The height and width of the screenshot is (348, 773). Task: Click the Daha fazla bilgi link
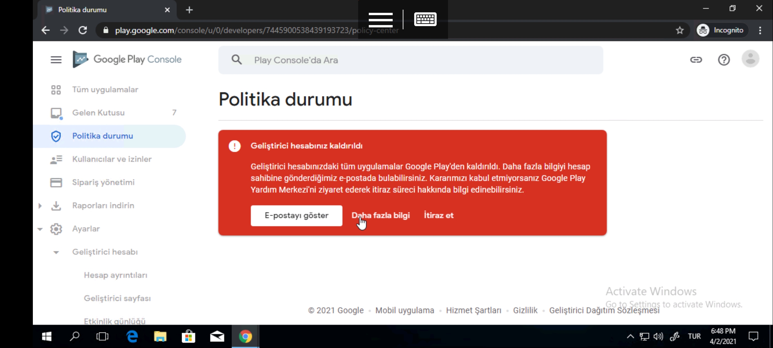[381, 215]
